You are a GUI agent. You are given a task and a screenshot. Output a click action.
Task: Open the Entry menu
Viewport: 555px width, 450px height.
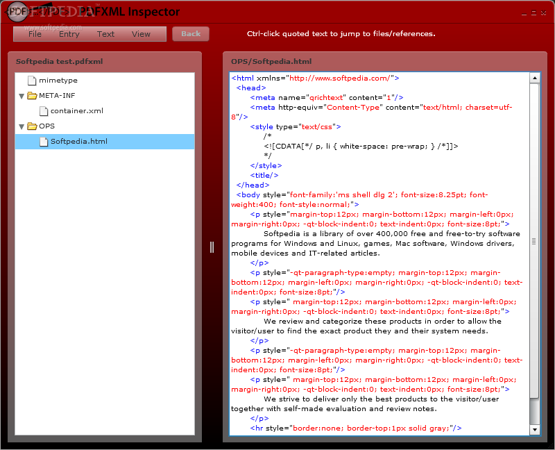point(69,34)
